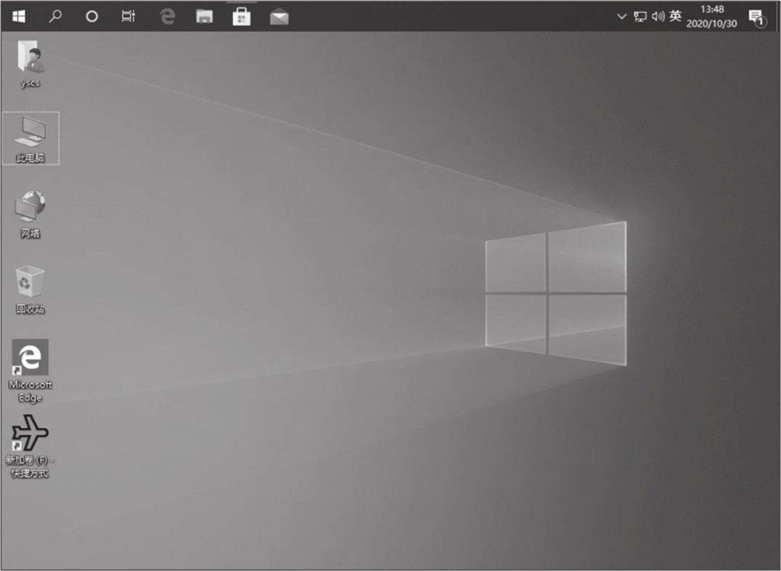This screenshot has height=571, width=781.
Task: Show hidden system tray icons
Action: (621, 17)
